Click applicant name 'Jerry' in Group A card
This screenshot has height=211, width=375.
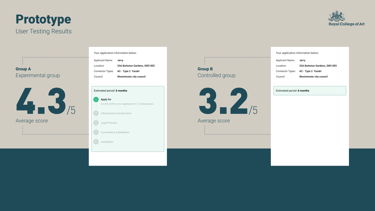tap(120, 60)
